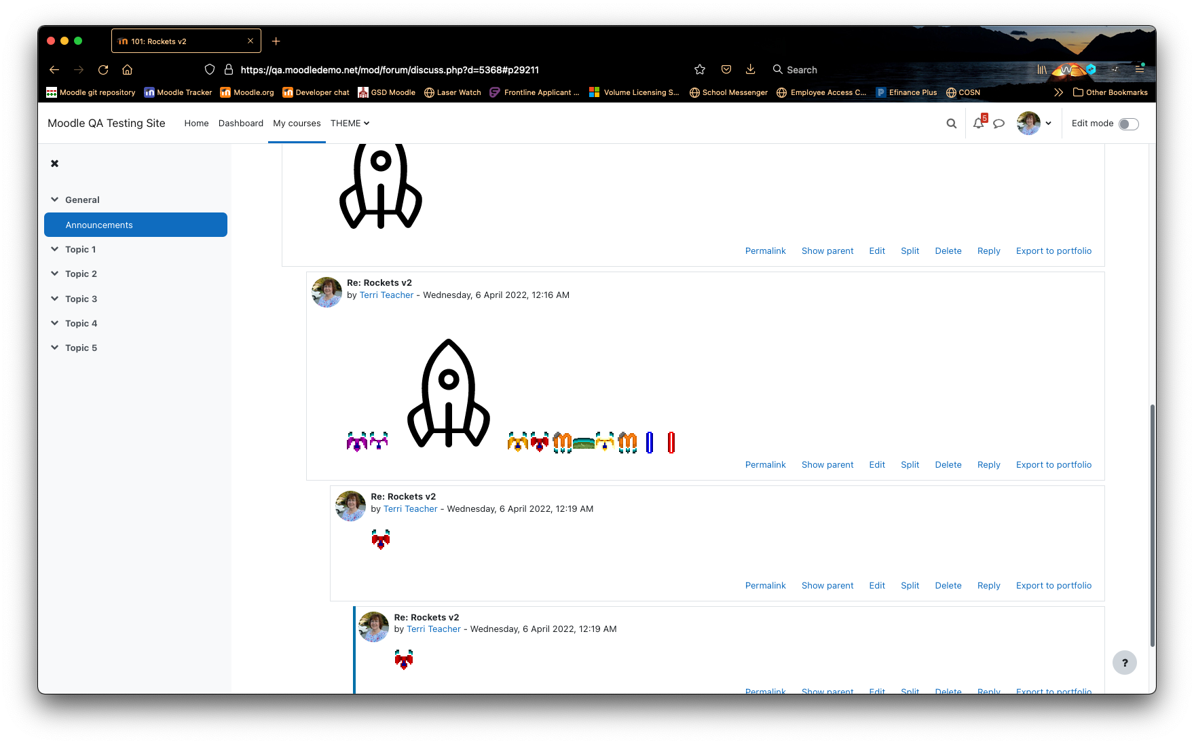
Task: Click Terri Teacher link on 12:16 AM post
Action: [386, 295]
